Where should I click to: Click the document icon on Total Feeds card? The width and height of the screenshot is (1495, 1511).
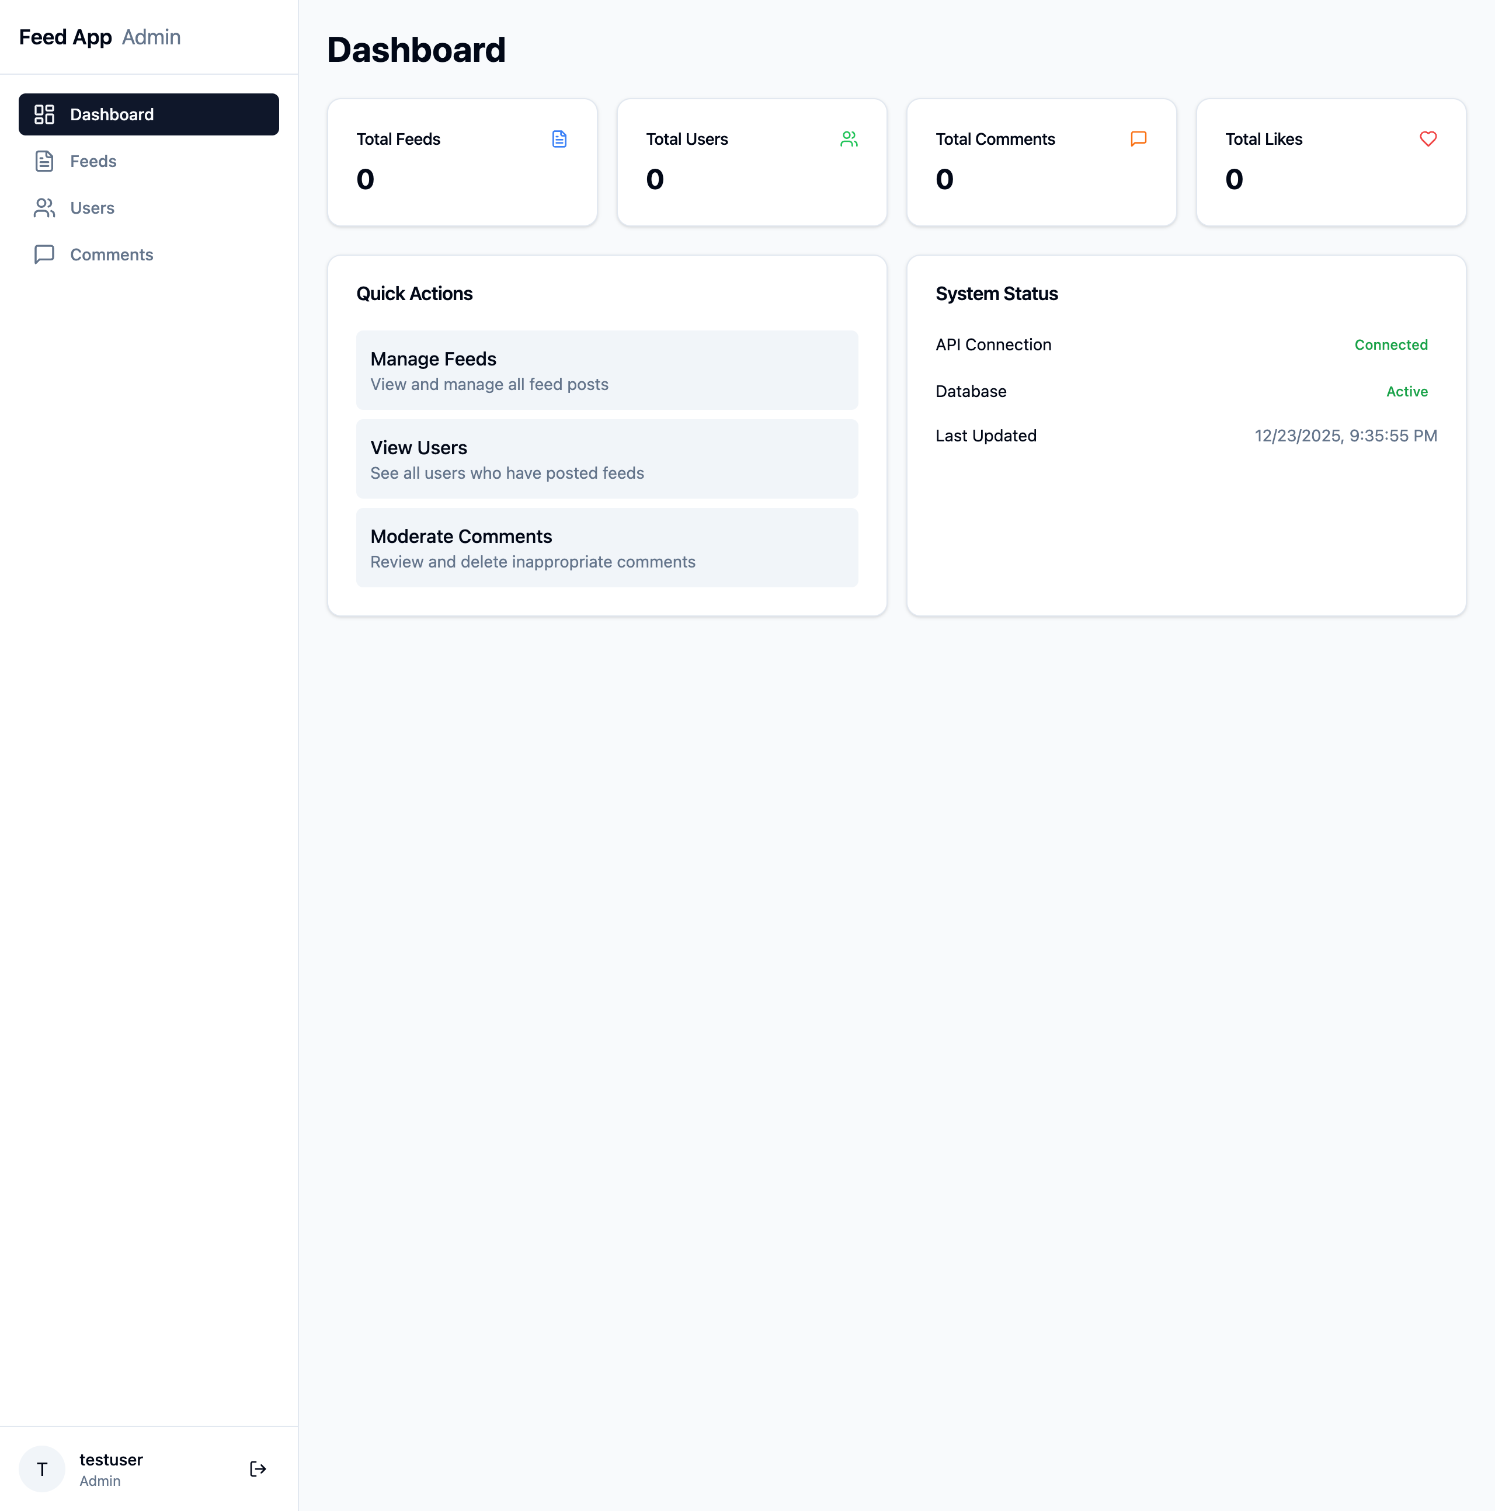point(558,139)
